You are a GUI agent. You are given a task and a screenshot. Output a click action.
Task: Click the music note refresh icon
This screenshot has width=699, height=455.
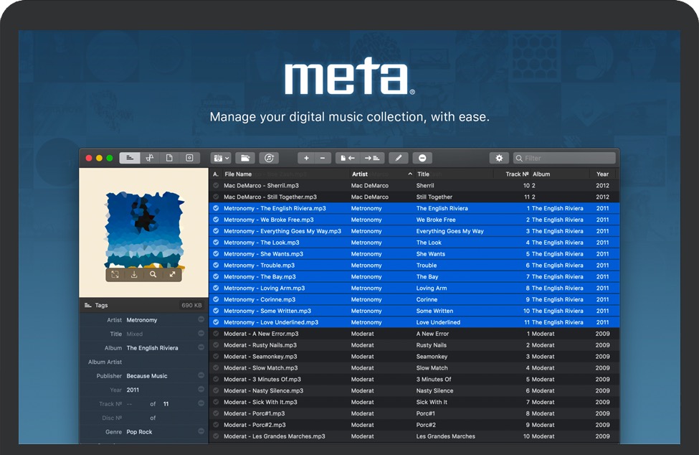click(269, 158)
